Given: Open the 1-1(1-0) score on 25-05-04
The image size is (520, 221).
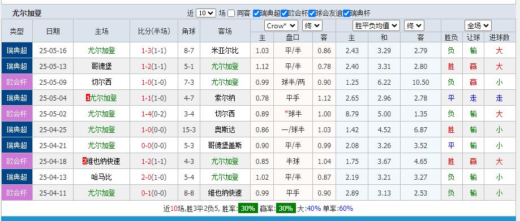Looking at the screenshot, I should point(154,98).
